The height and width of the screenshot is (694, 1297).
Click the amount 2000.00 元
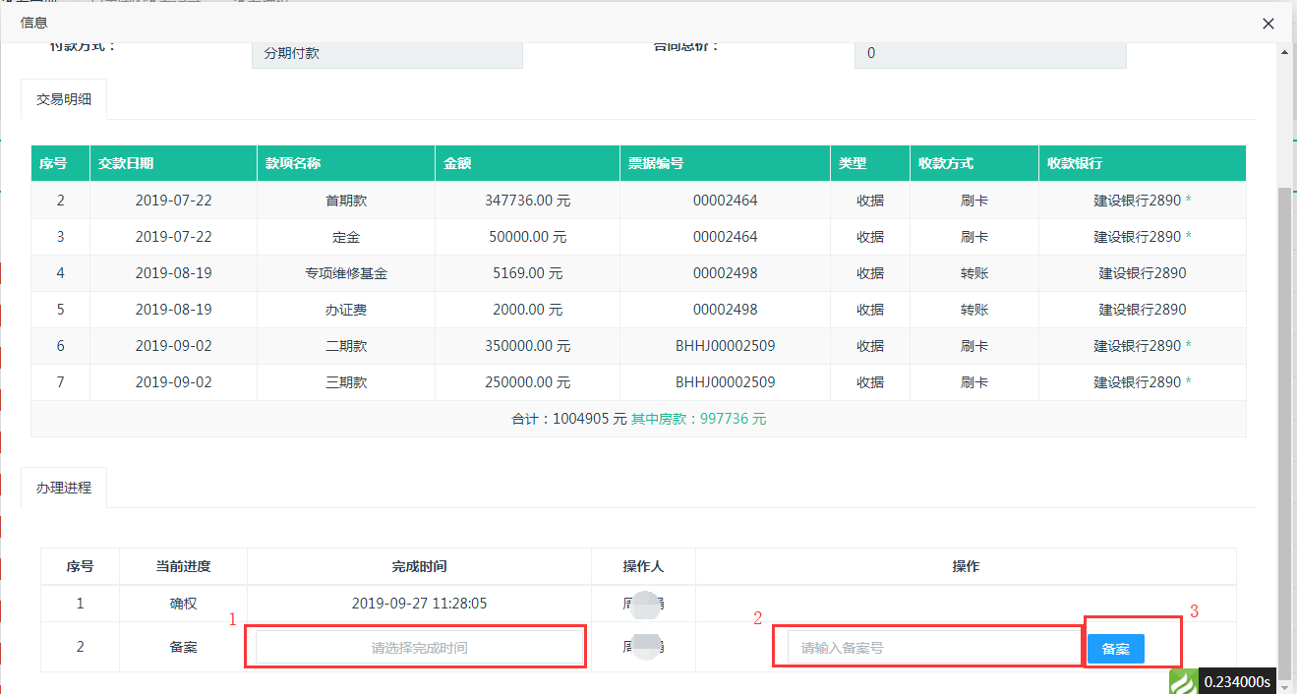tap(528, 310)
